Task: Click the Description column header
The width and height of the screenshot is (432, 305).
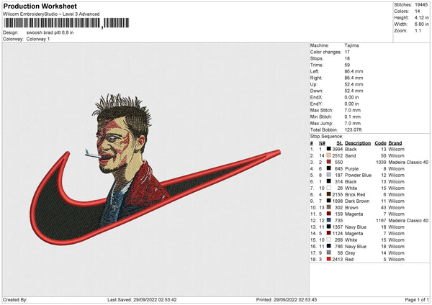Action: [x=358, y=143]
